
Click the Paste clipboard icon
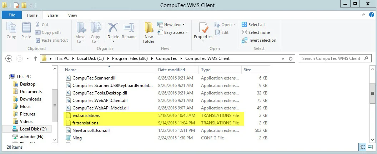26,30
